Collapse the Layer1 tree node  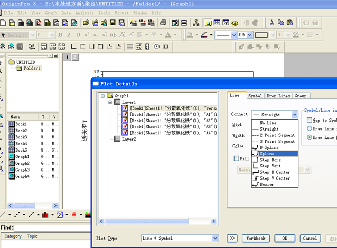click(x=110, y=102)
